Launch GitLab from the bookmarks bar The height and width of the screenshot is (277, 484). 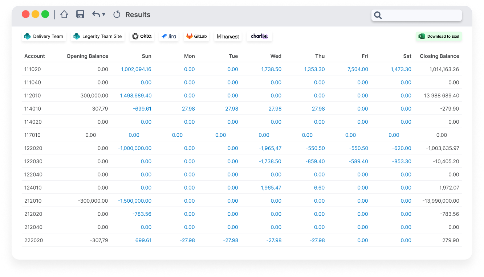[196, 36]
